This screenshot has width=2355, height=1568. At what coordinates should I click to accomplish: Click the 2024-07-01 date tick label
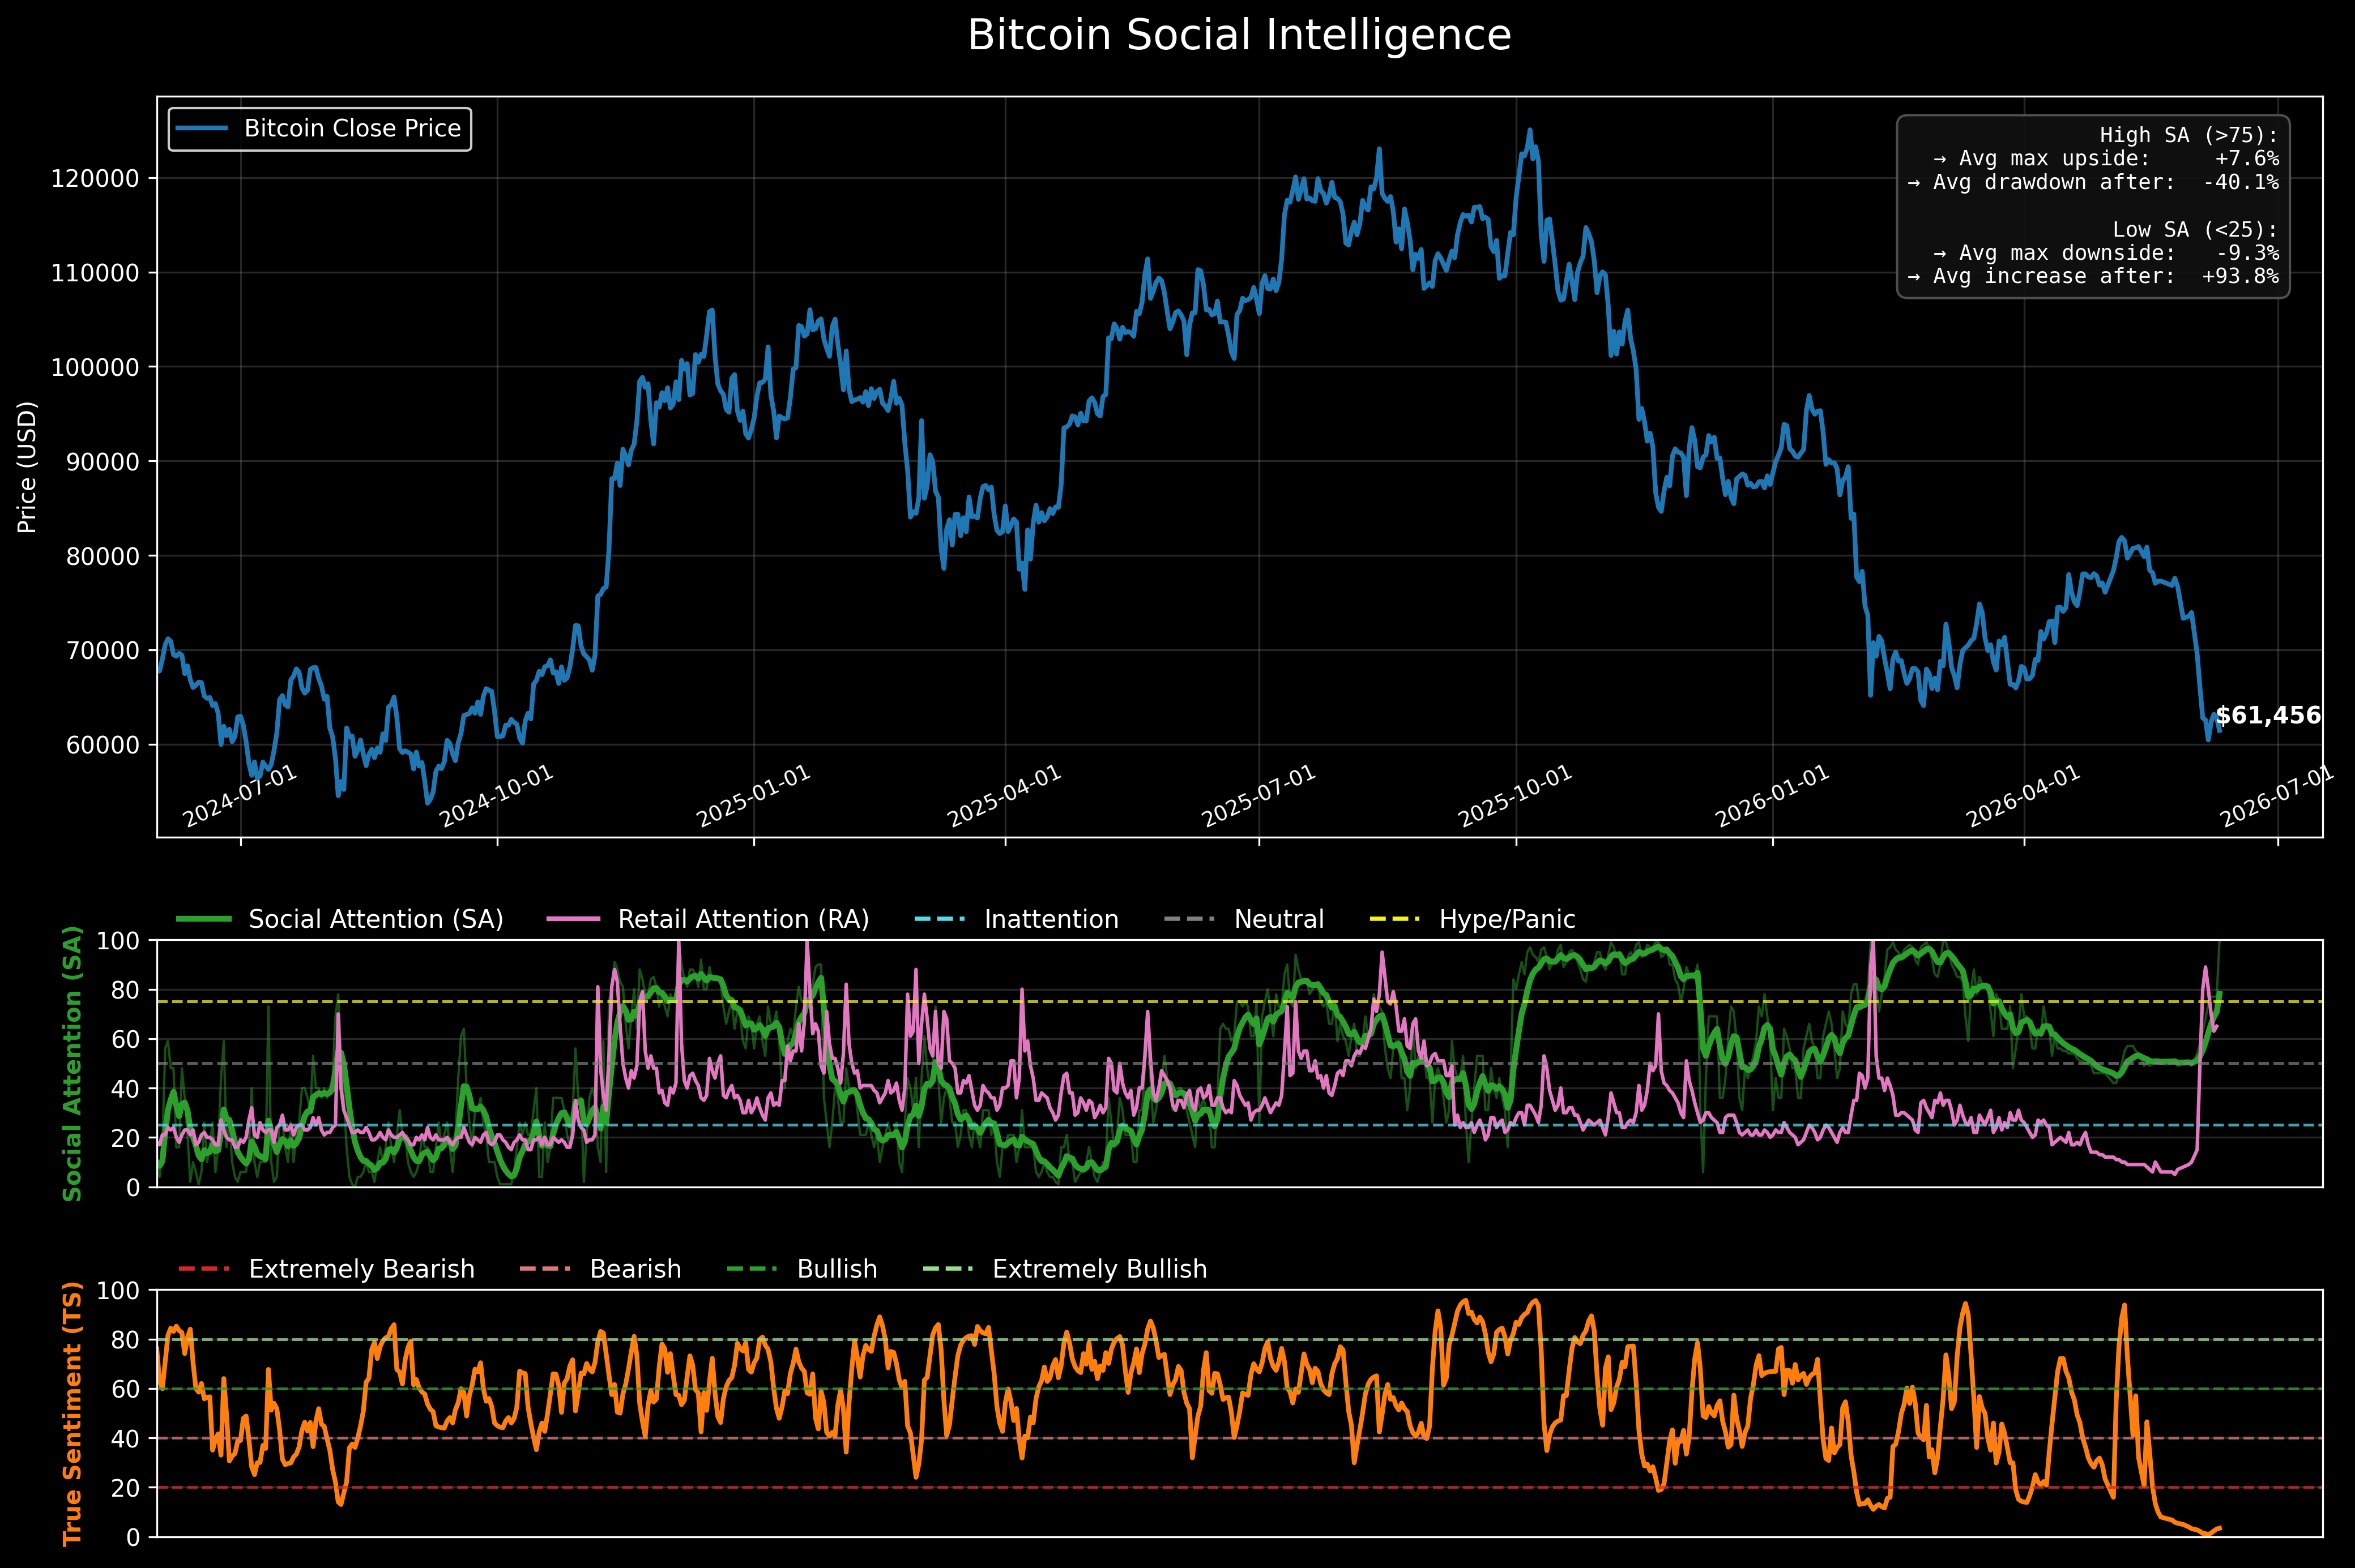240,797
